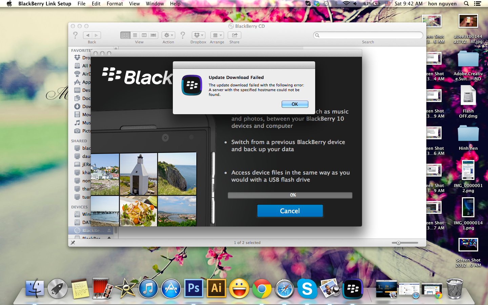Open the Format menu

115,4
